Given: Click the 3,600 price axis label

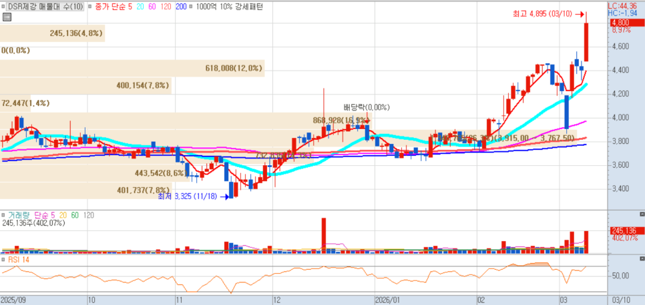Looking at the screenshot, I should pyautogui.click(x=620, y=165).
